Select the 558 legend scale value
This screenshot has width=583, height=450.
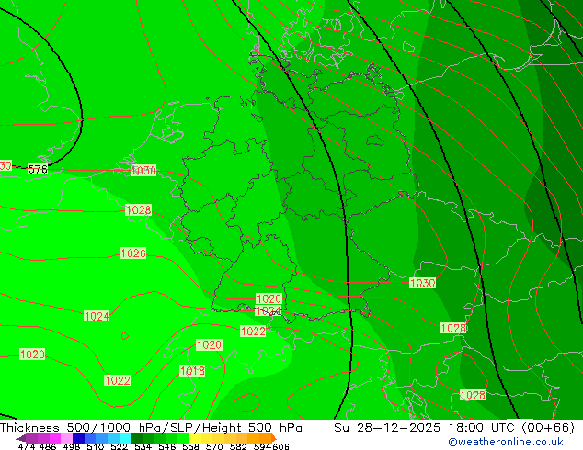coord(190,446)
